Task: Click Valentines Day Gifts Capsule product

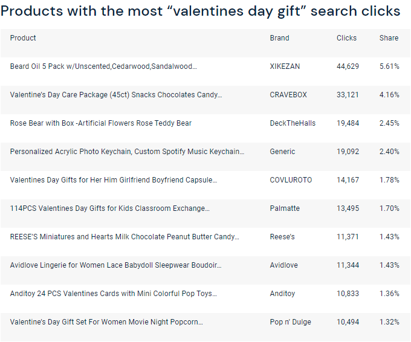Action: point(114,180)
